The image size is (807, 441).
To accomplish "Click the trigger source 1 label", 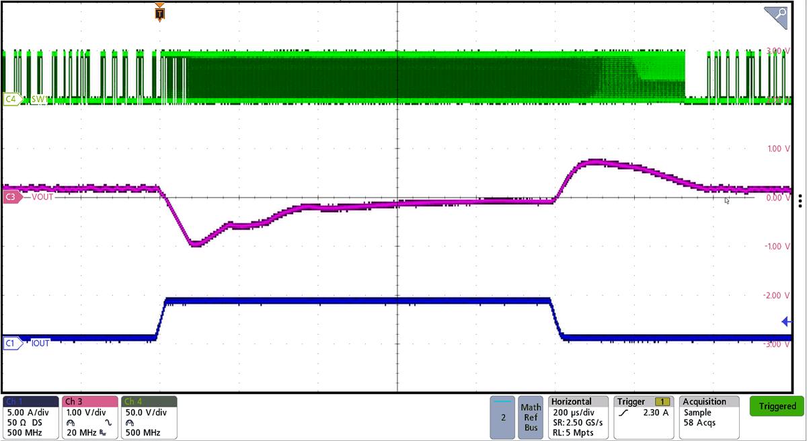I will (x=662, y=401).
